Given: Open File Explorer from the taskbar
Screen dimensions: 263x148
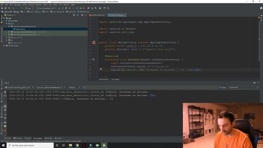Looking at the screenshot, I should 70,145.
